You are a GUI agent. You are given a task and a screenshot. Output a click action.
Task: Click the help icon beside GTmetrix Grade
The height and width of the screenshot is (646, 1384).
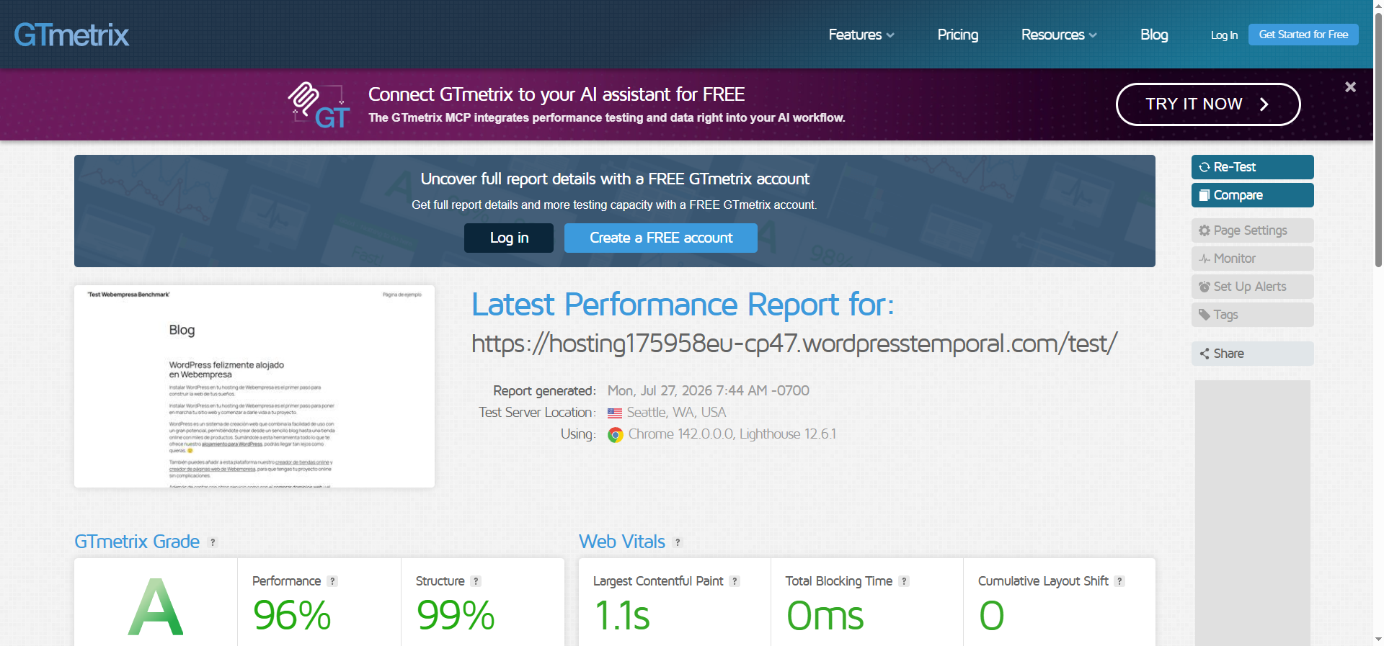point(213,542)
